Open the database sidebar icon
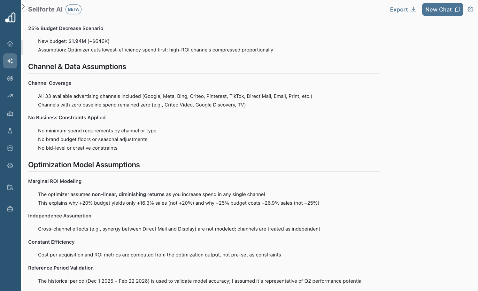Viewport: 478px width, 291px height. tap(10, 148)
